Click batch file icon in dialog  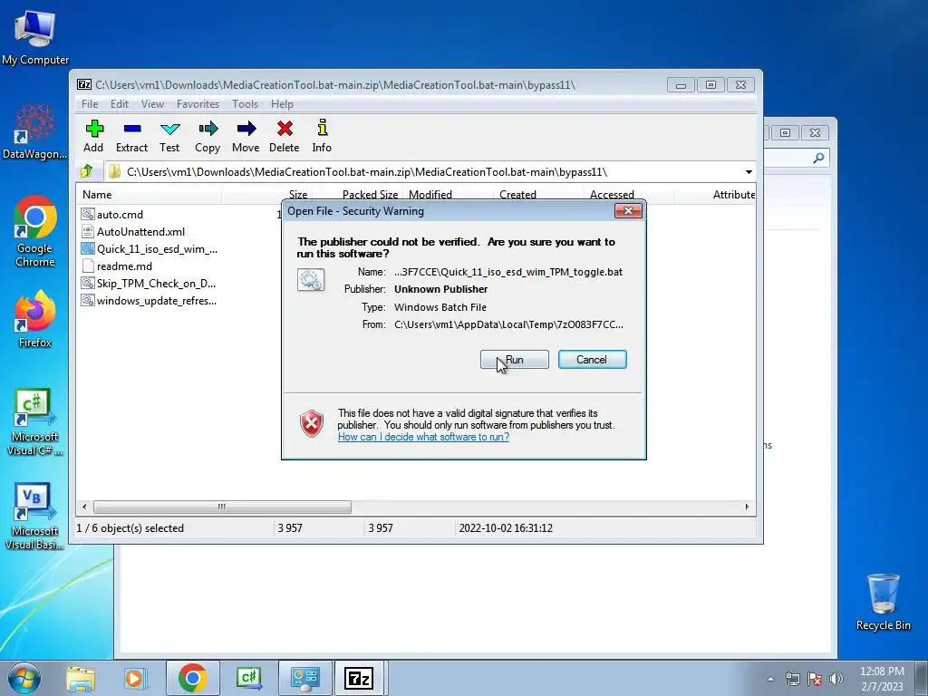click(311, 280)
